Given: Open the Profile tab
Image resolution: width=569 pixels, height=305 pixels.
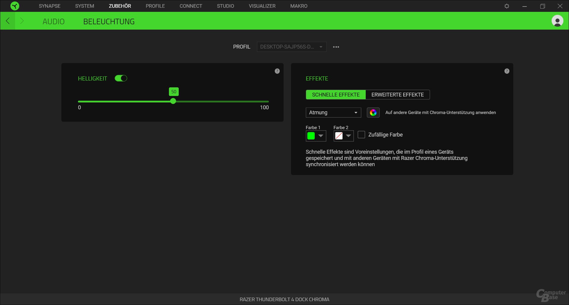Looking at the screenshot, I should [155, 6].
